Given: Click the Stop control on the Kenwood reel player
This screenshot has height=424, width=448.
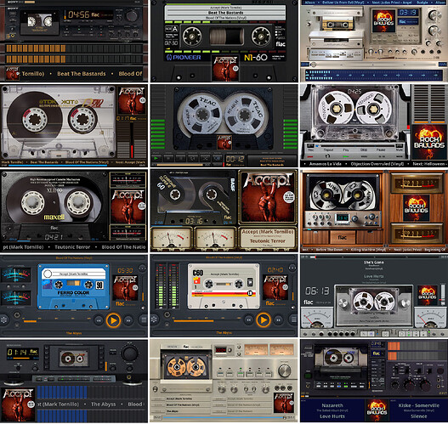Looking at the screenshot, I should coord(364,150).
